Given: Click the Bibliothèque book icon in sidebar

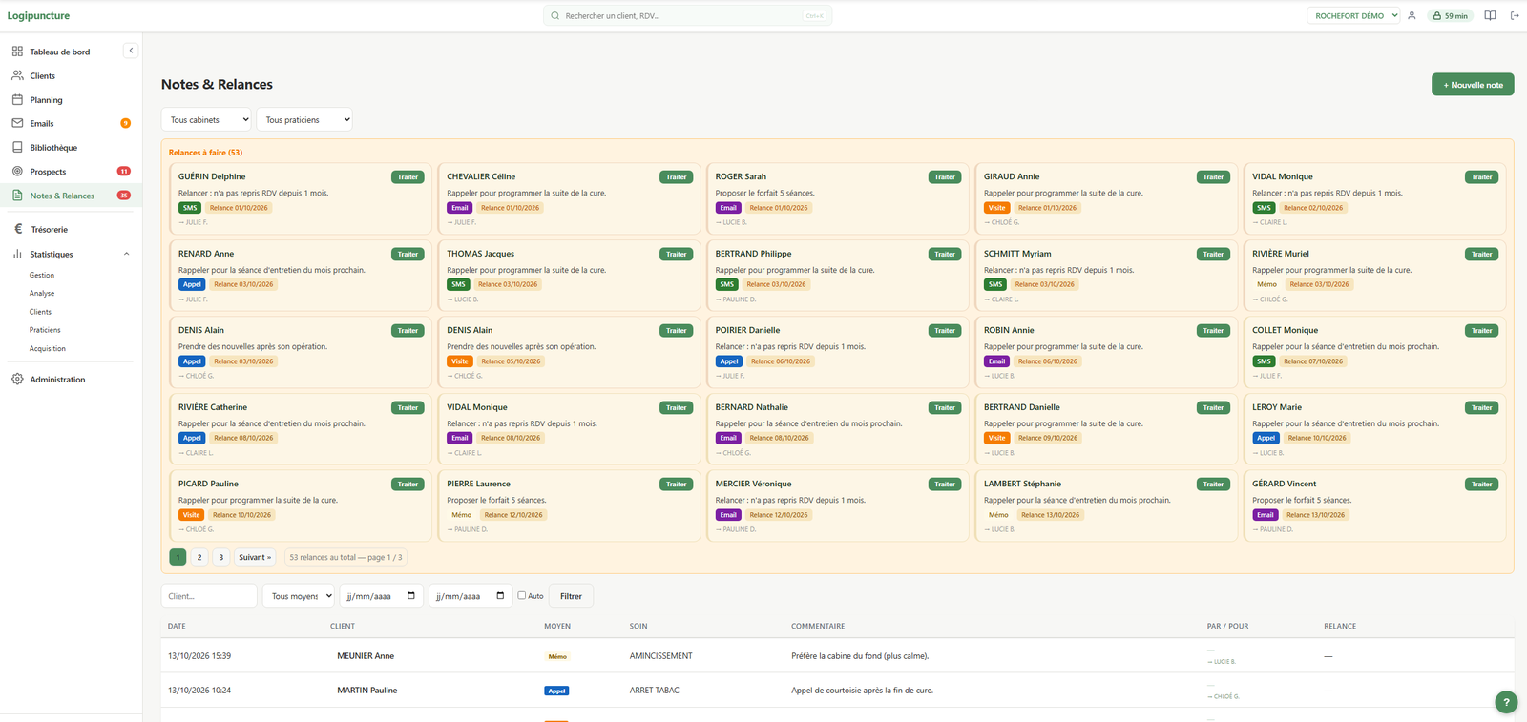Looking at the screenshot, I should (17, 147).
